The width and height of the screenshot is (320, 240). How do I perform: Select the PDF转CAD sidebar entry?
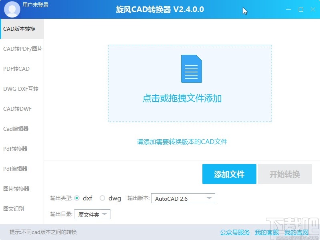pos(16,69)
